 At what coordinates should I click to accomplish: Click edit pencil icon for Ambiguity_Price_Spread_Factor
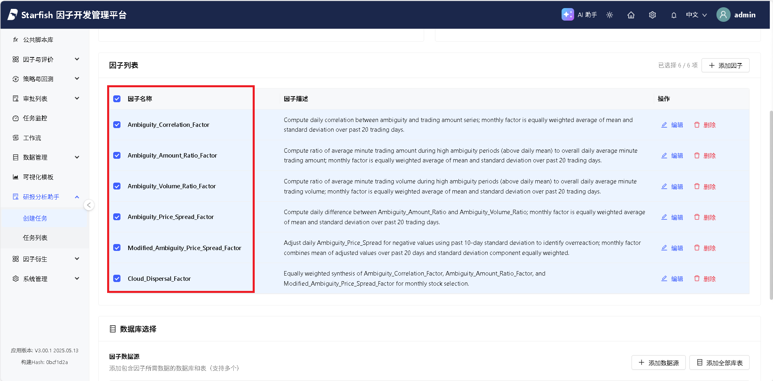tap(664, 217)
